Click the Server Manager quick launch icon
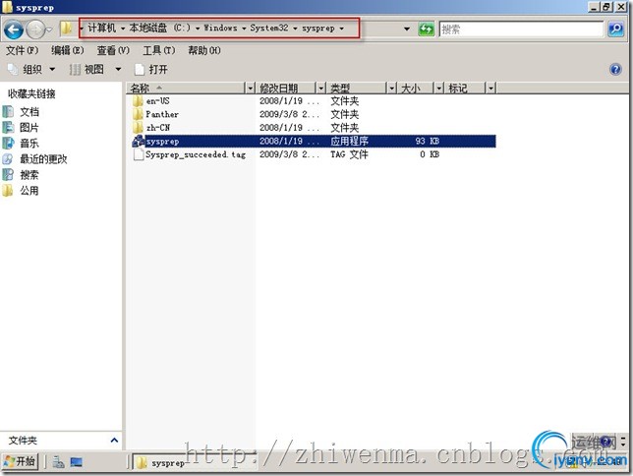This screenshot has width=633, height=476. (x=58, y=462)
